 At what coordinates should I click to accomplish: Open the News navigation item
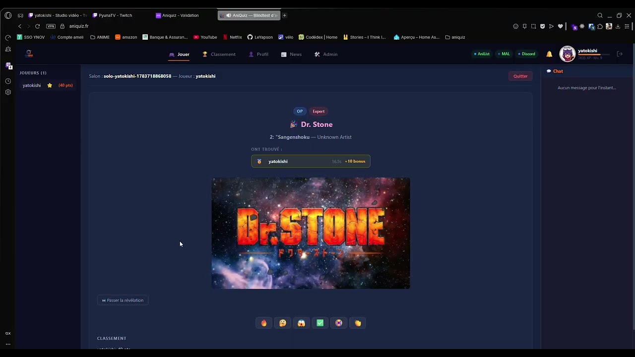tap(291, 54)
